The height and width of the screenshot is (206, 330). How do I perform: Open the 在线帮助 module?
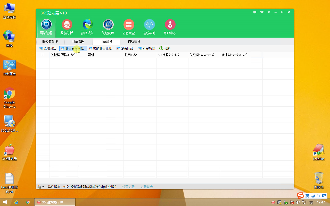coord(149,27)
